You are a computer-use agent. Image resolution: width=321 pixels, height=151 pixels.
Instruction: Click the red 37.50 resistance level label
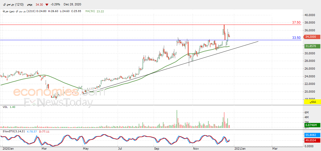tap(296, 22)
